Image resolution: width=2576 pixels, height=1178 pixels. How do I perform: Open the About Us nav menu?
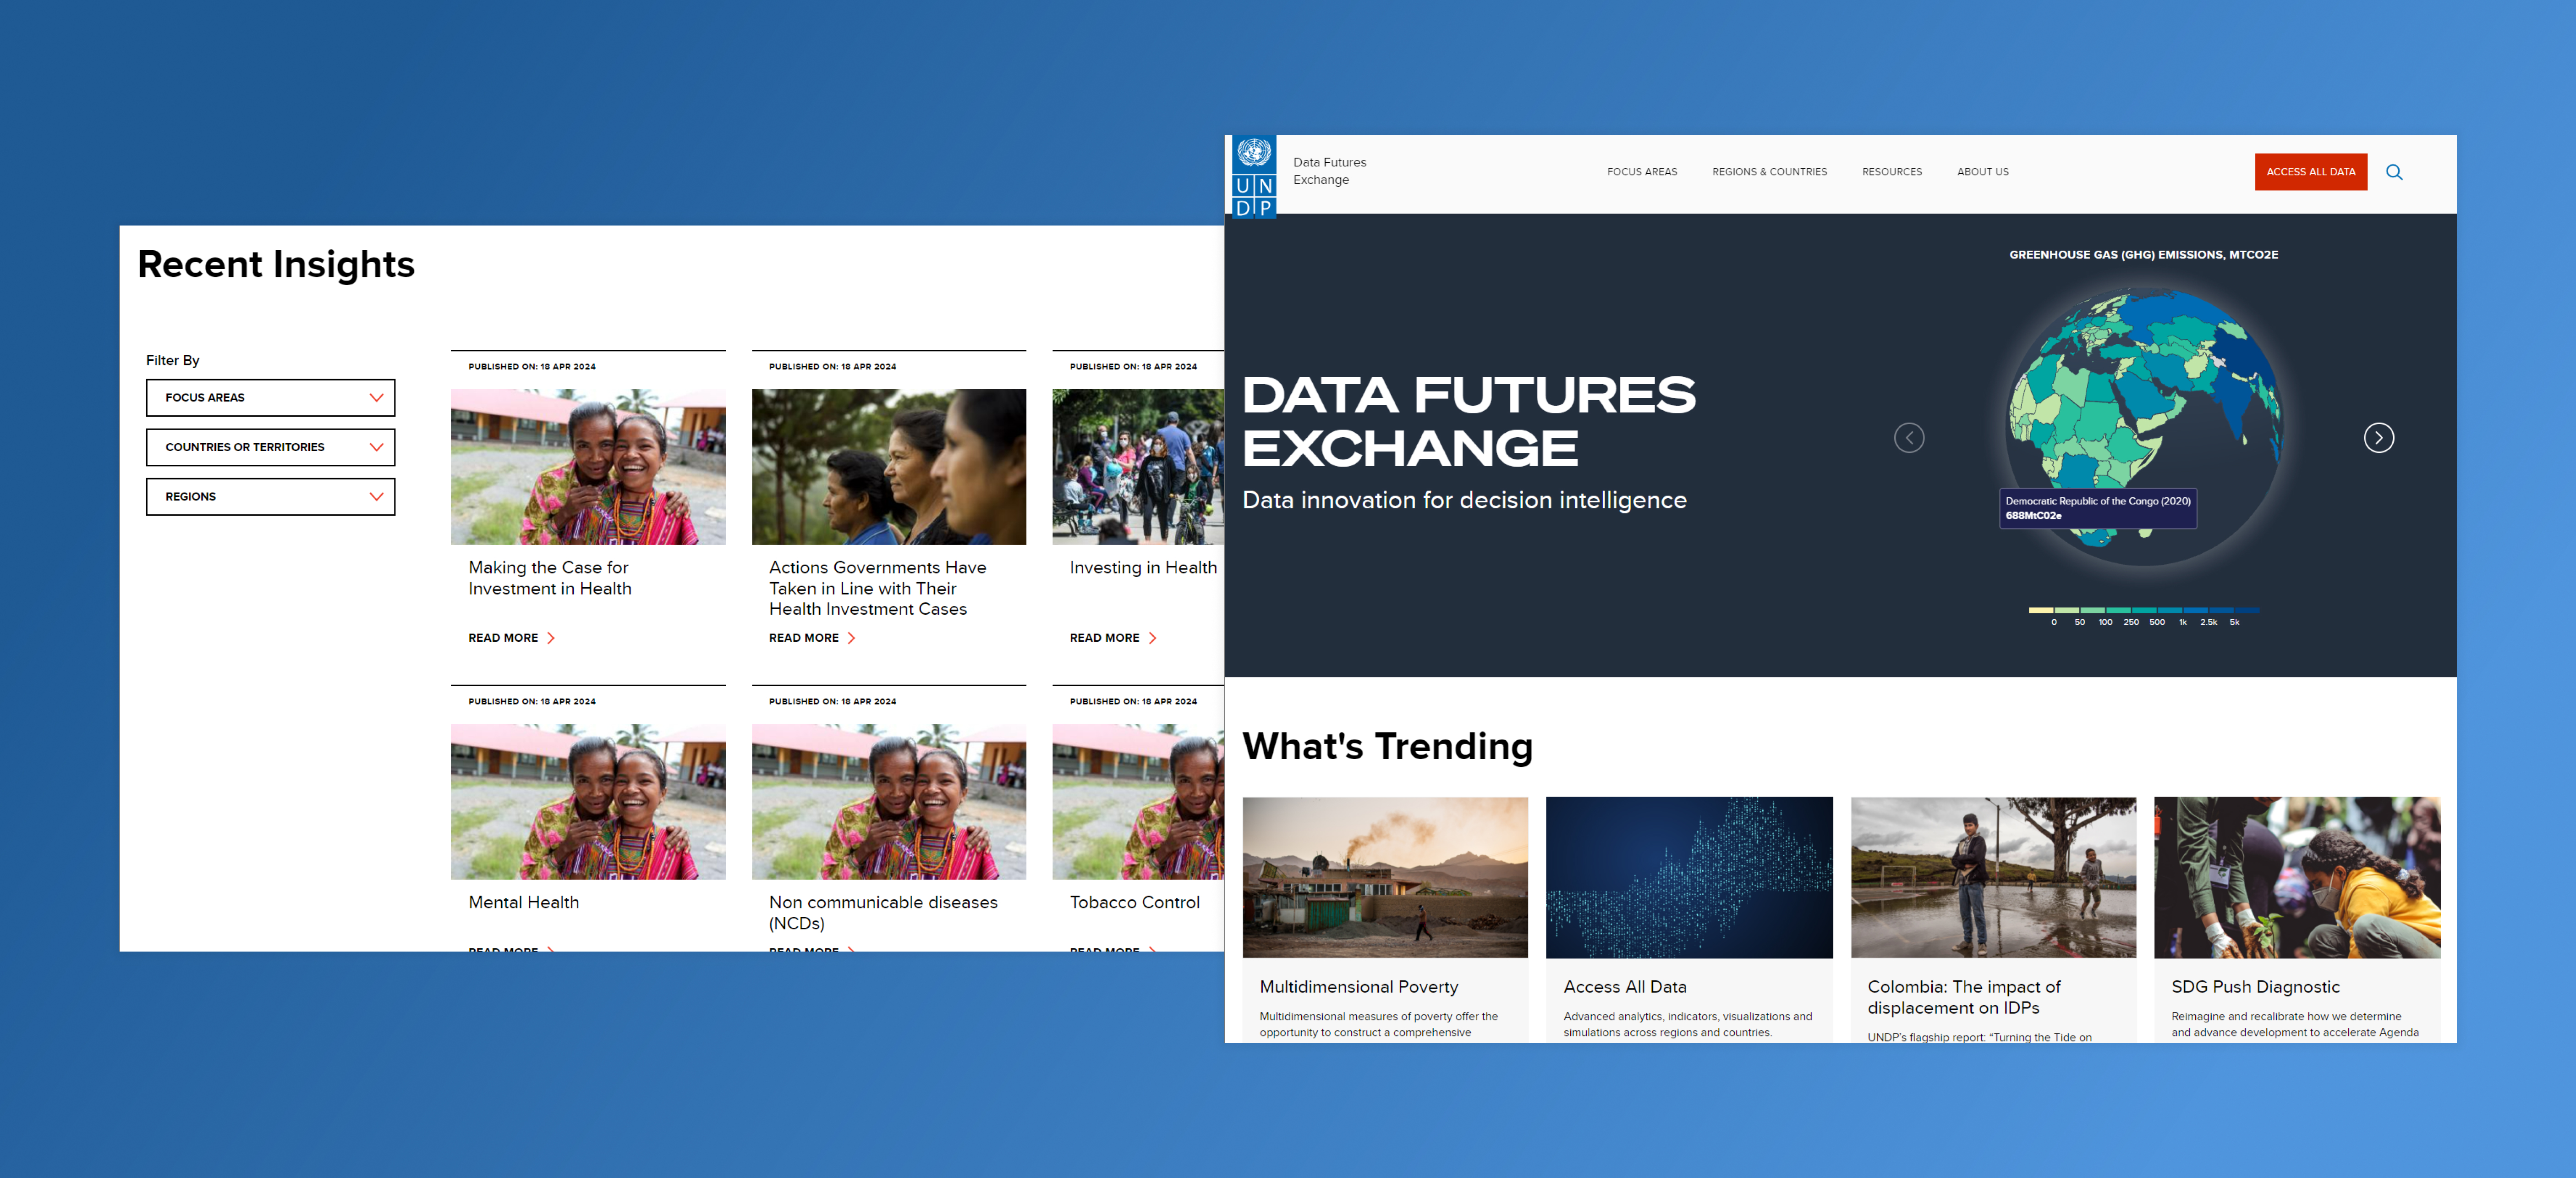[x=1983, y=172]
